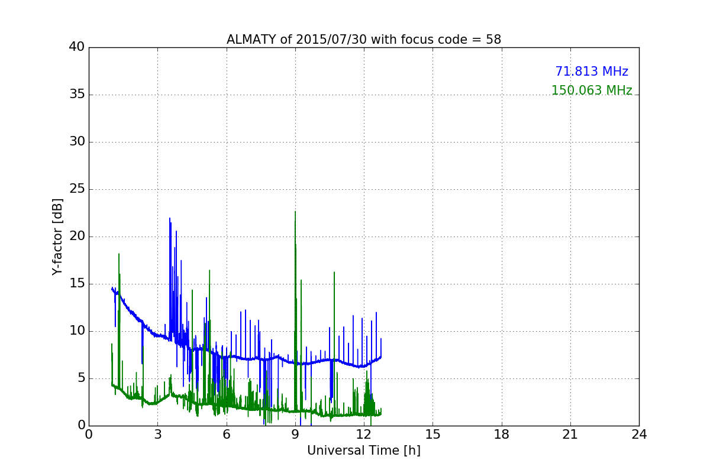Click x-axis tick label '24'

click(639, 434)
